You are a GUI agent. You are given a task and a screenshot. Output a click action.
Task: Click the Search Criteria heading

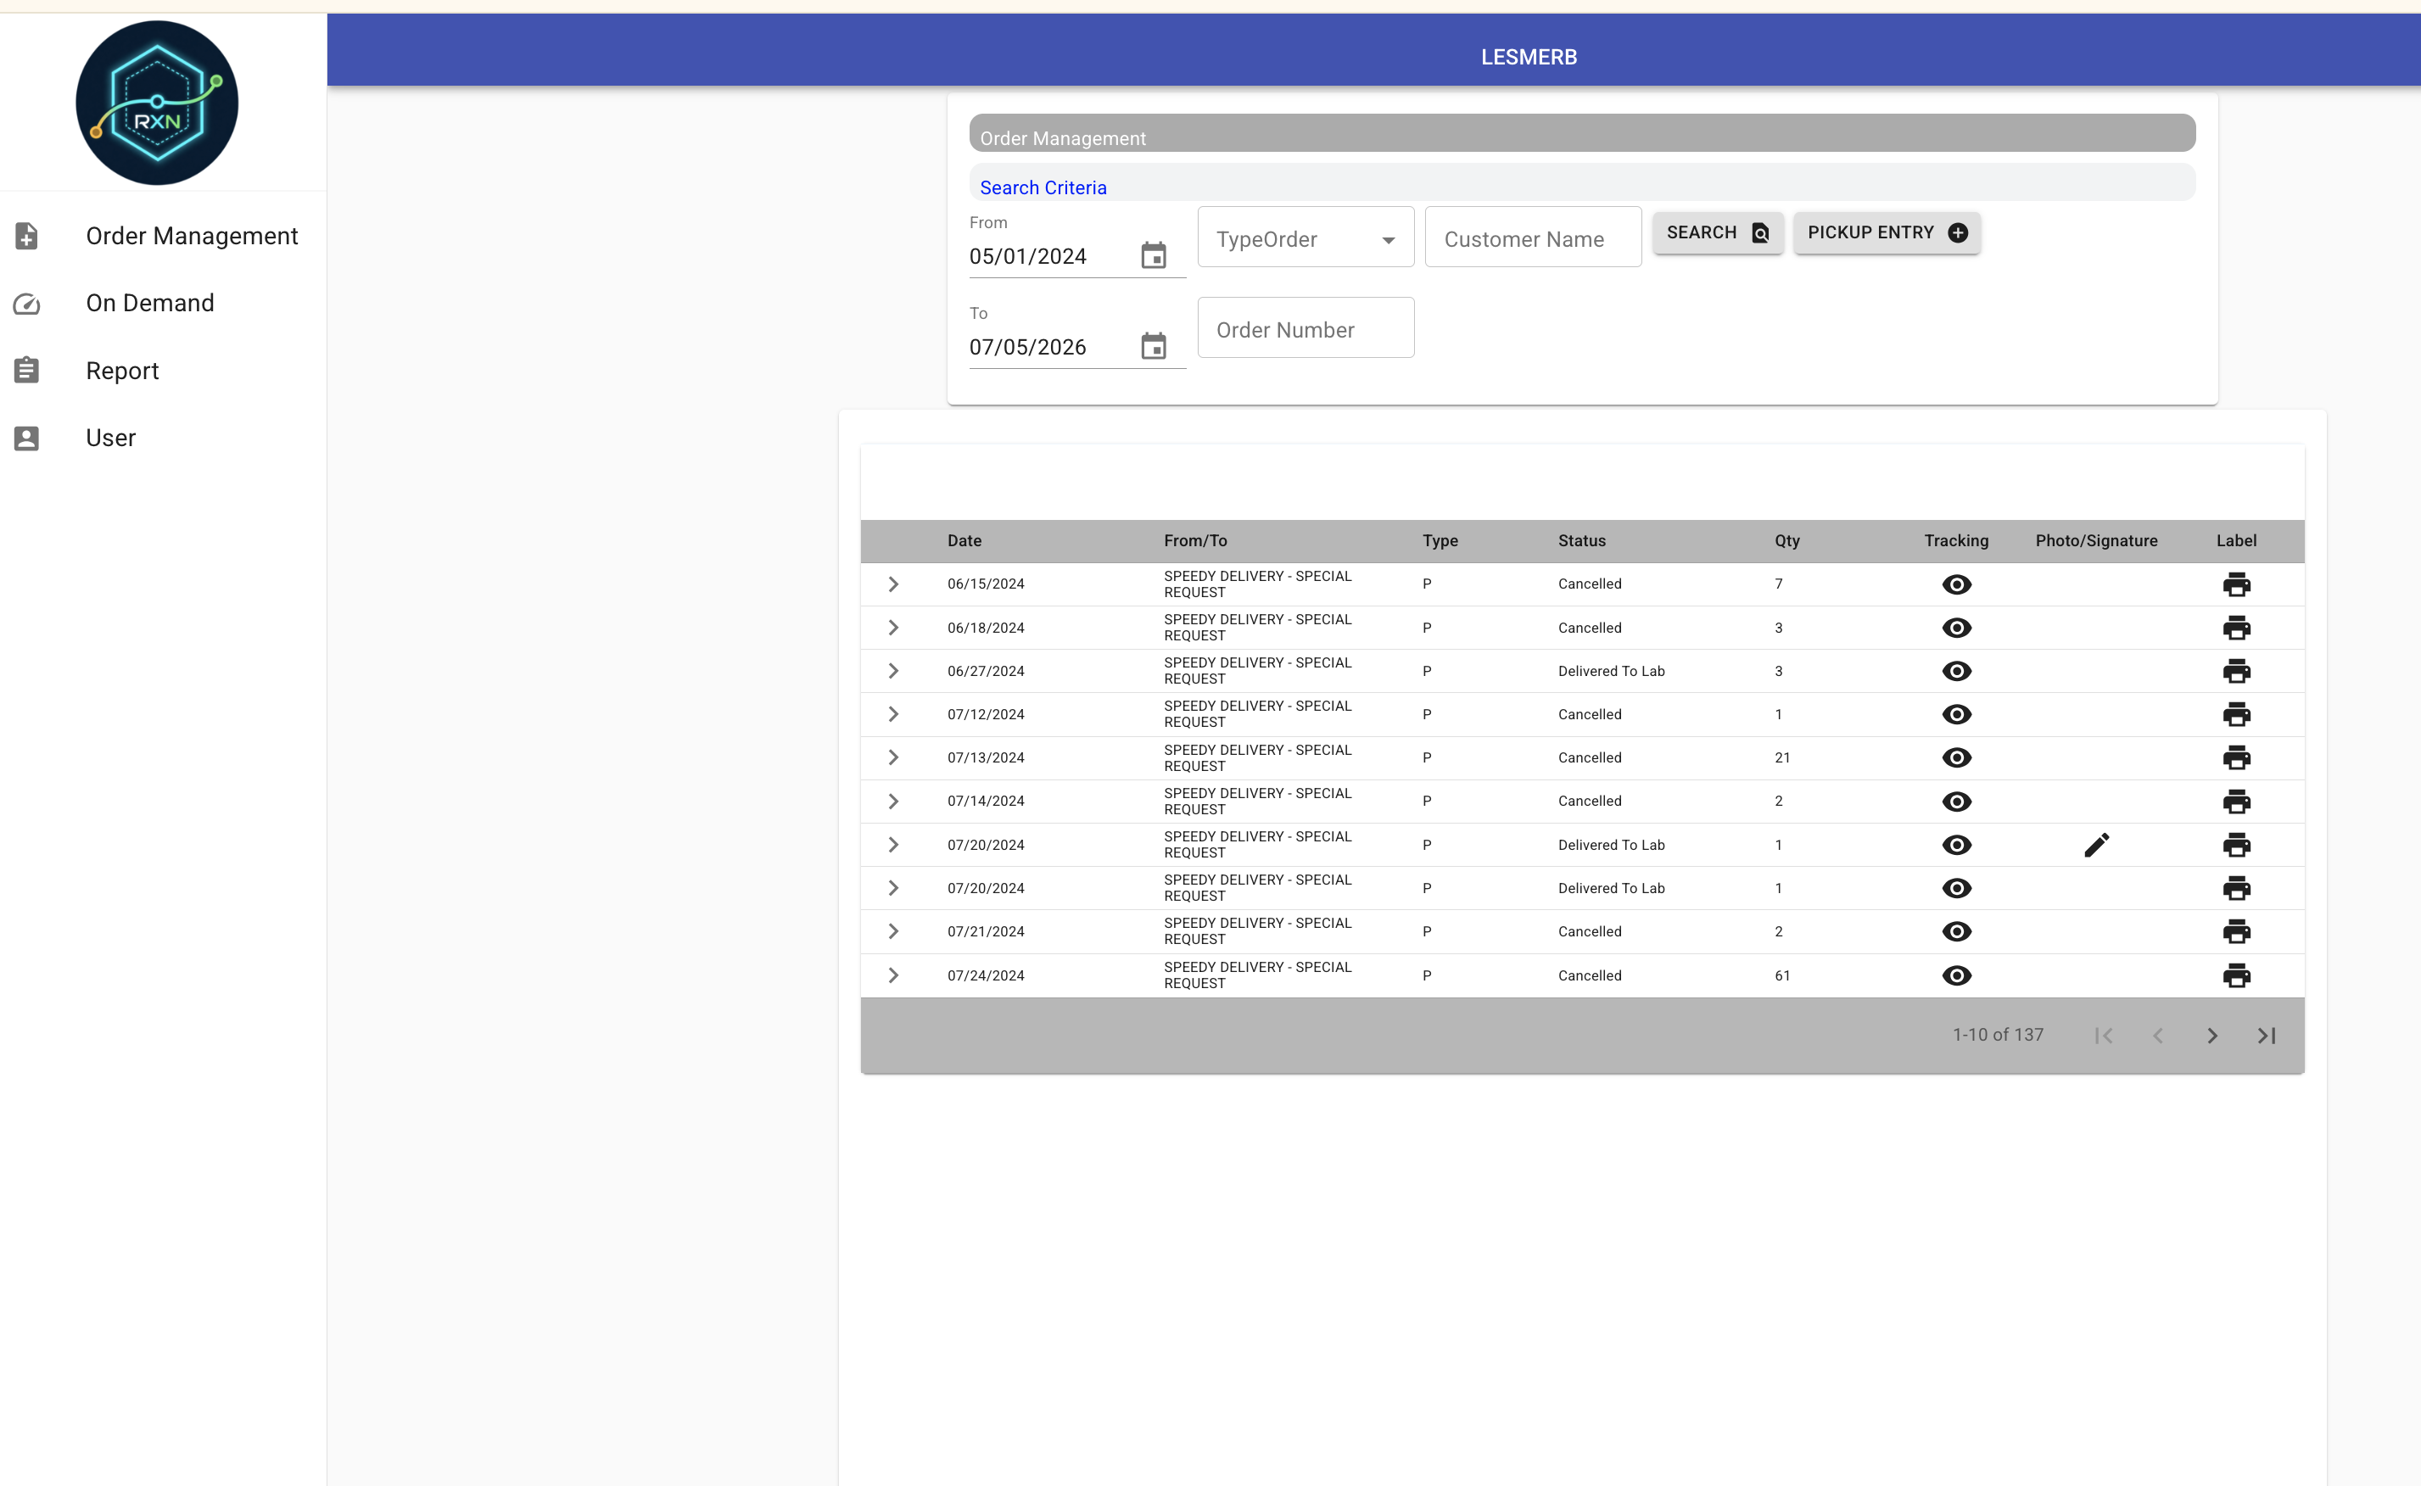coord(1043,187)
